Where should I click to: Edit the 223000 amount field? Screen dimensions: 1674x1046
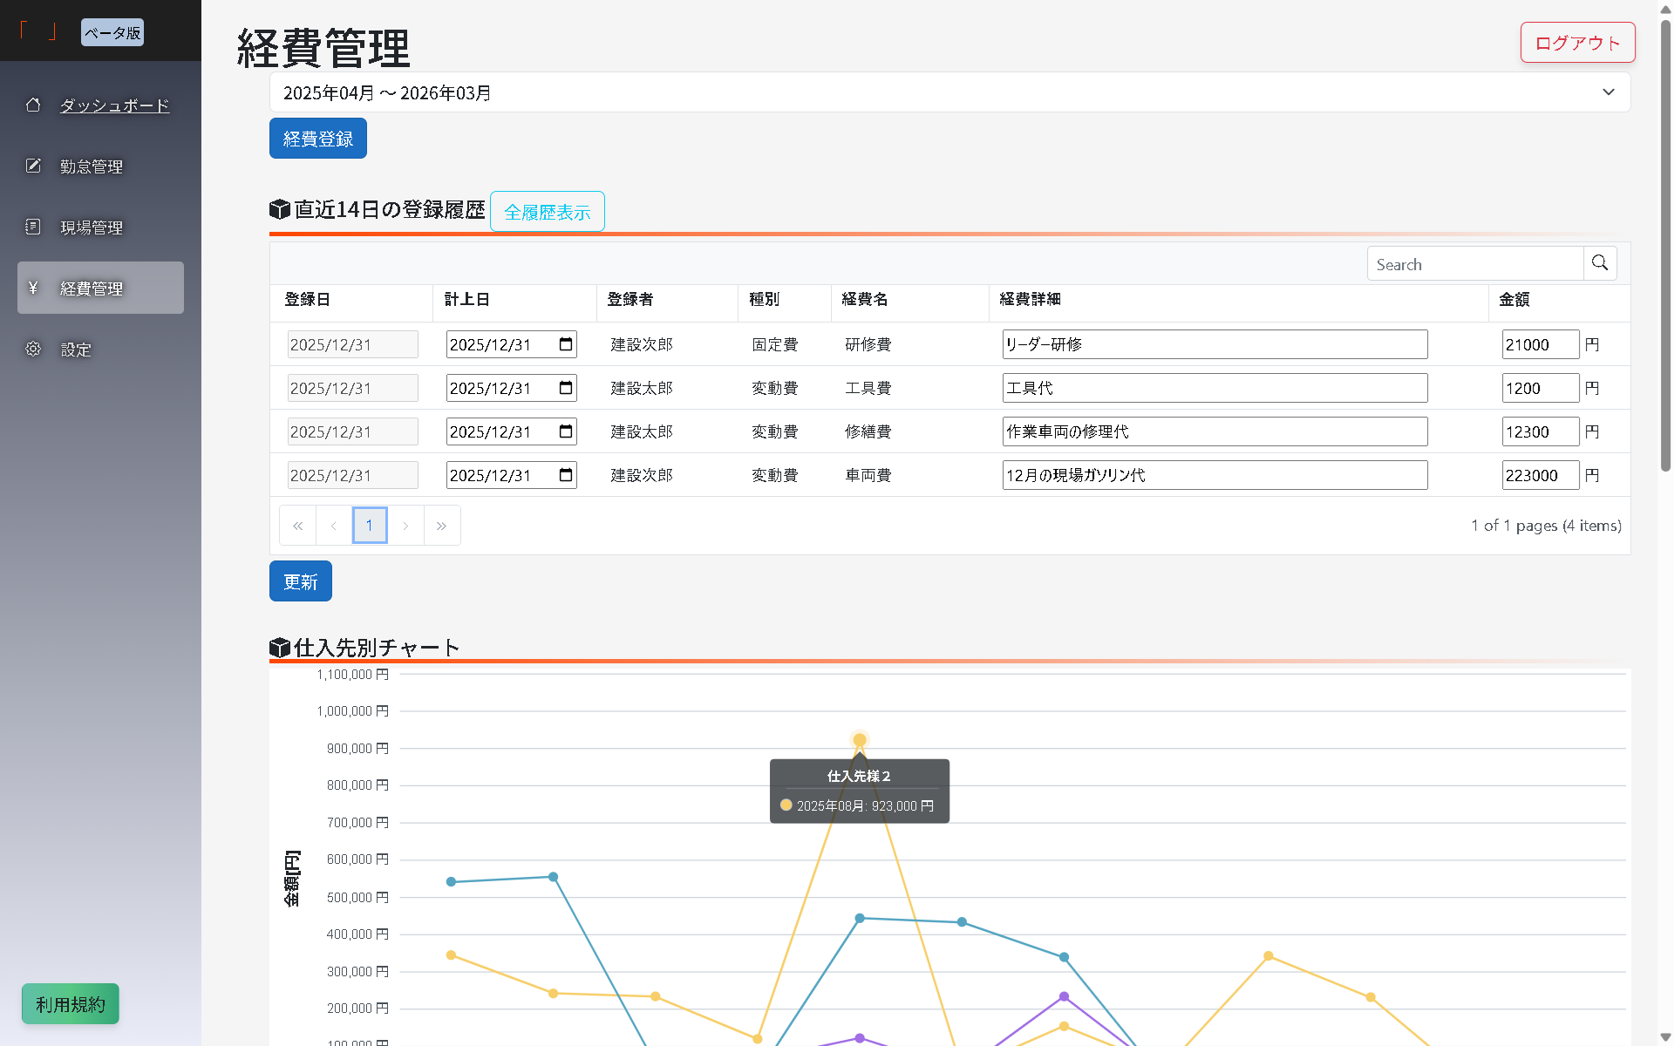tap(1540, 474)
